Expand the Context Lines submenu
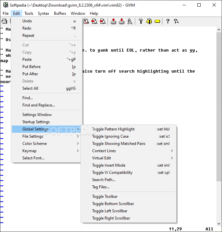 (129, 151)
